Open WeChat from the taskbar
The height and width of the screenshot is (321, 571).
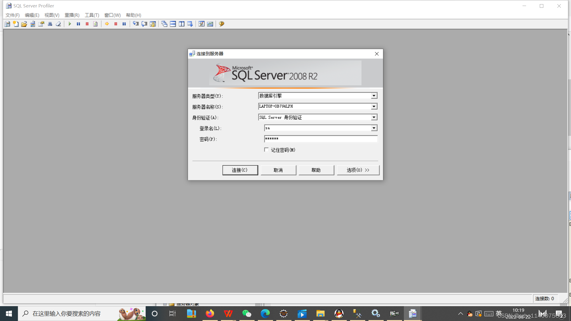(x=247, y=314)
